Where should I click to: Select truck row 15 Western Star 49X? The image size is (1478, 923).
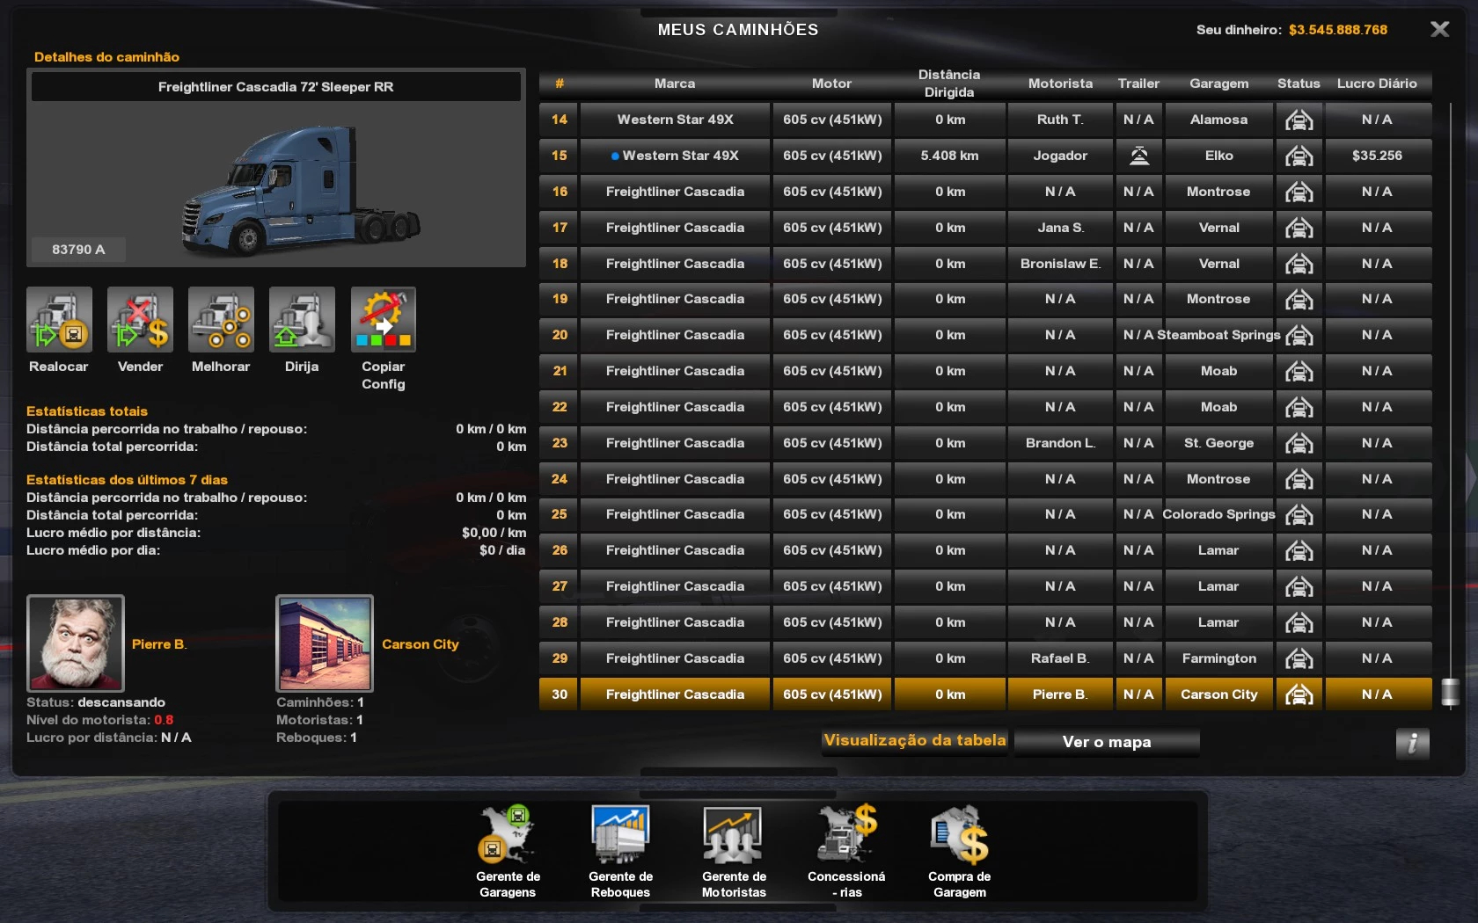(675, 156)
